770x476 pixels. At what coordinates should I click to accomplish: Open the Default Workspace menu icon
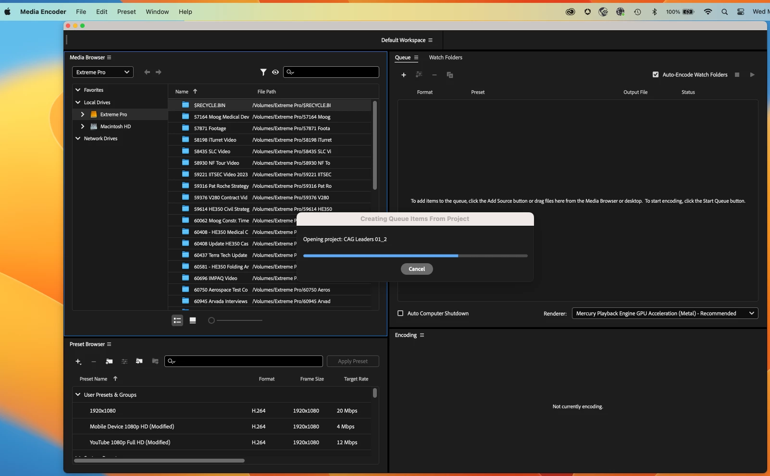(431, 40)
